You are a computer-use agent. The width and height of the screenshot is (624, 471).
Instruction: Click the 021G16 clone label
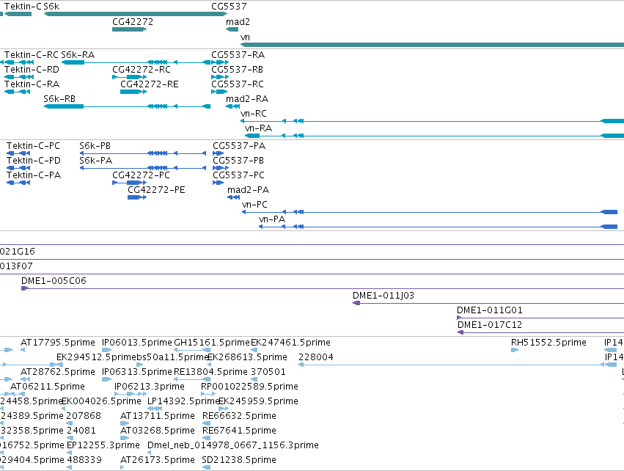tap(17, 252)
